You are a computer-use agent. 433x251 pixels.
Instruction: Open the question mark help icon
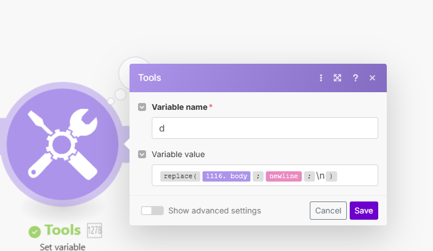click(355, 78)
